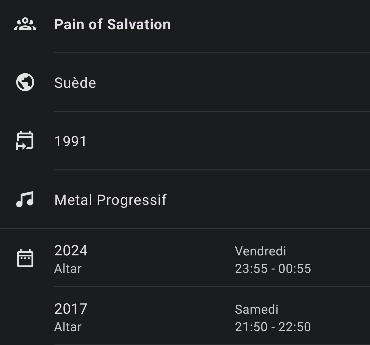Screen dimensions: 370x345
Task: Click the 21:50 - 22:50 time slot
Action: (x=273, y=327)
